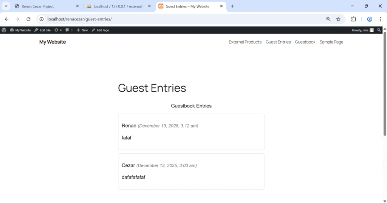Click the WordPress logo in admin bar
Screen dimensions: 387x204
click(4, 30)
